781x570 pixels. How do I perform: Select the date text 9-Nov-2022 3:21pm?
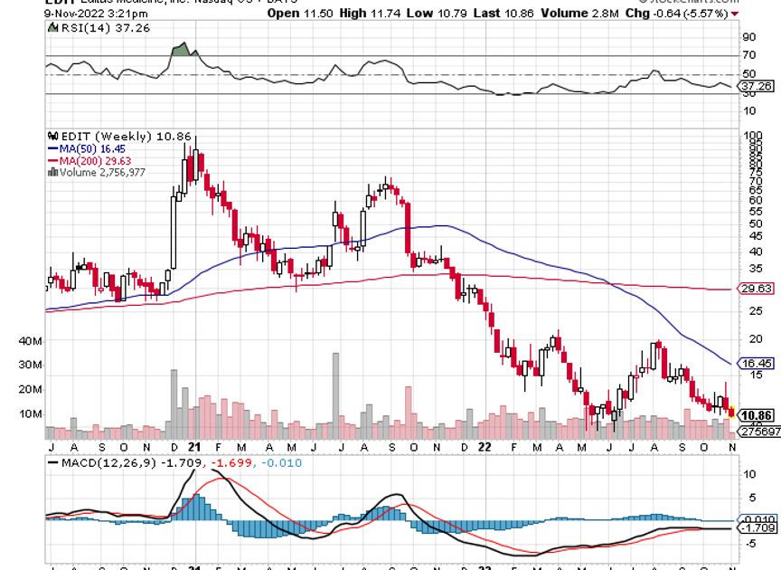(96, 14)
